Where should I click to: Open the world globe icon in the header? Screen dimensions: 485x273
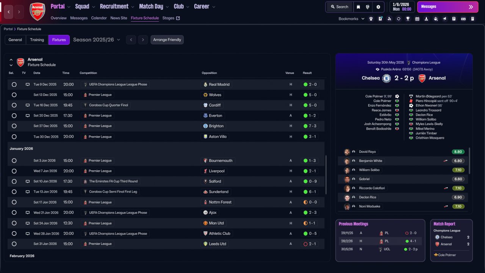pyautogui.click(x=368, y=7)
